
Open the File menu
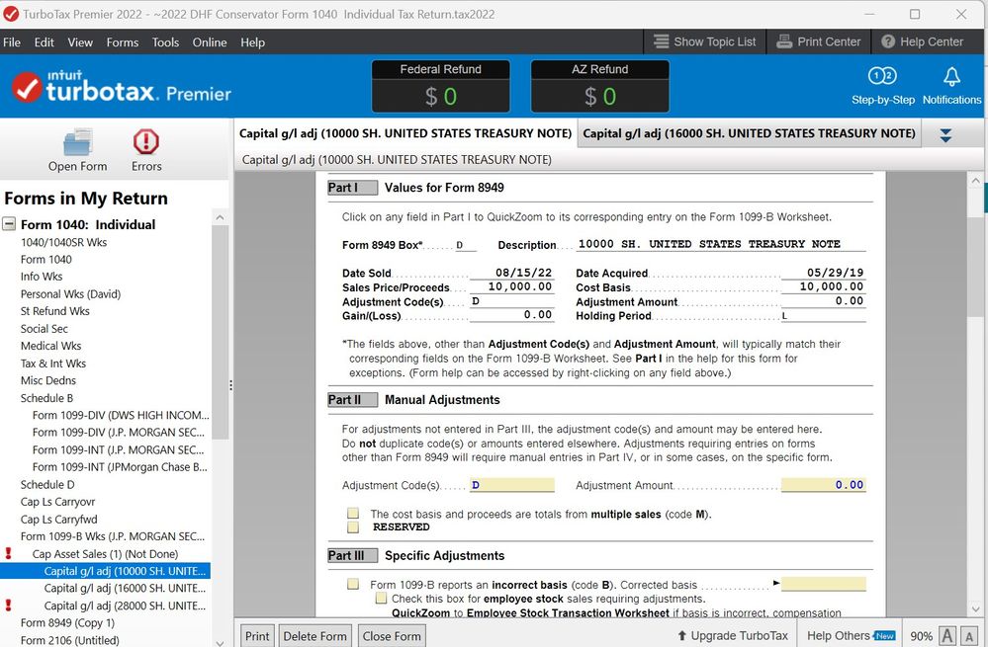(11, 42)
